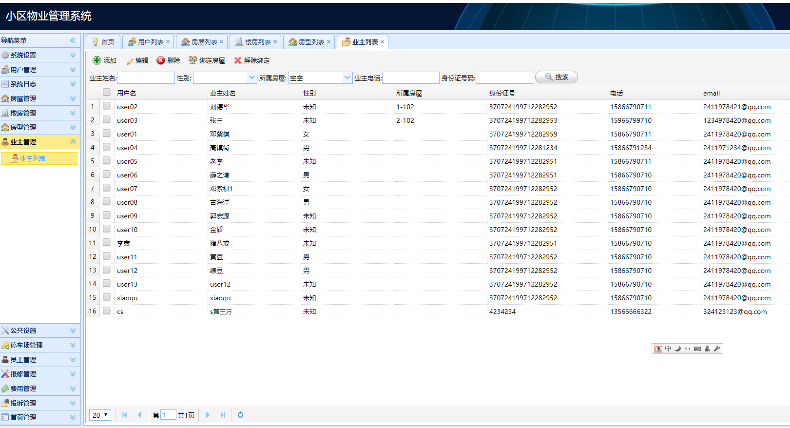Close the 用户列表 tab
The height and width of the screenshot is (428, 790).
[x=168, y=42]
